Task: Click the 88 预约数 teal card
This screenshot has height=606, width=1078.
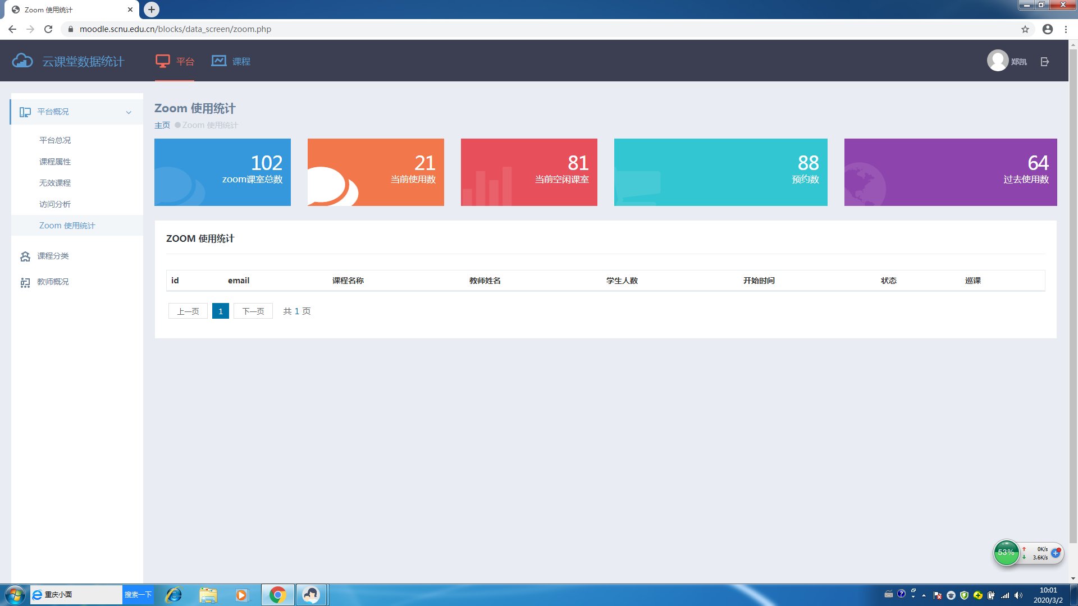Action: coord(721,172)
